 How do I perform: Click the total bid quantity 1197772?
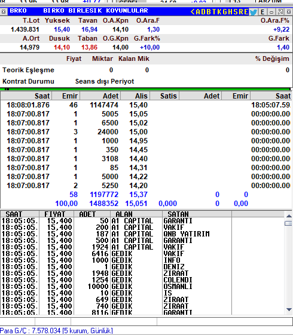104,195
